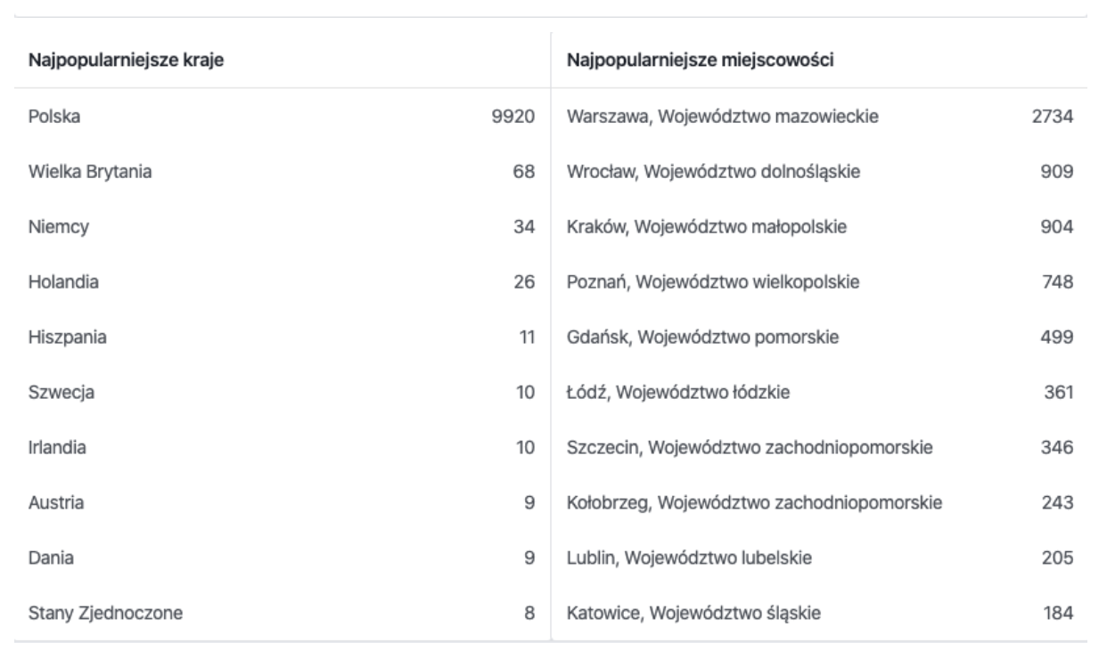Click the 9920 count for Polska
Image resolution: width=1107 pixels, height=659 pixels.
(512, 116)
